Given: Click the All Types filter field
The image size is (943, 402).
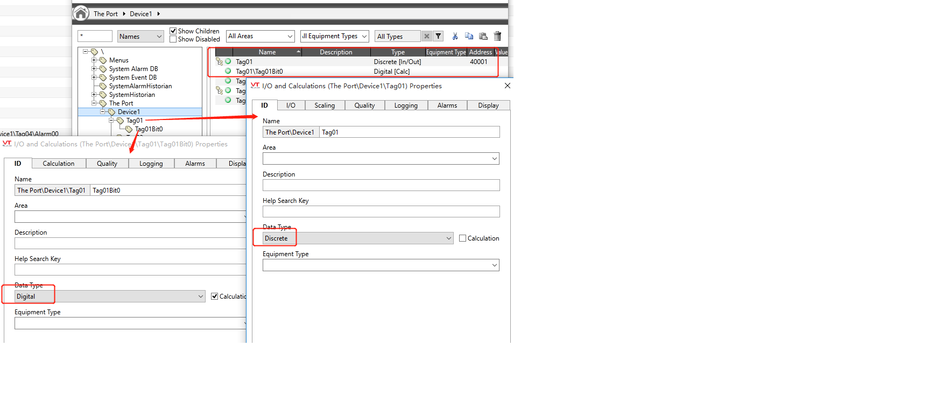Looking at the screenshot, I should click(398, 36).
